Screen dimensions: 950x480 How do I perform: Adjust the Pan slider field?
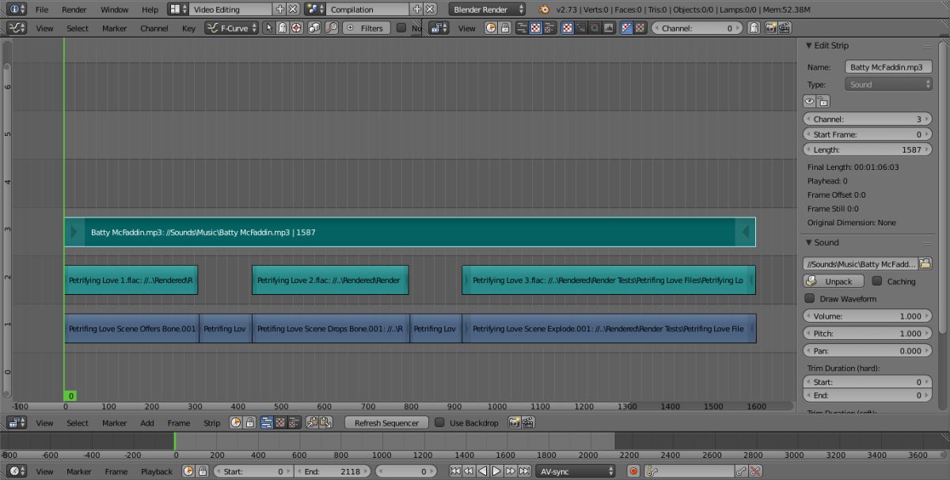coord(868,350)
